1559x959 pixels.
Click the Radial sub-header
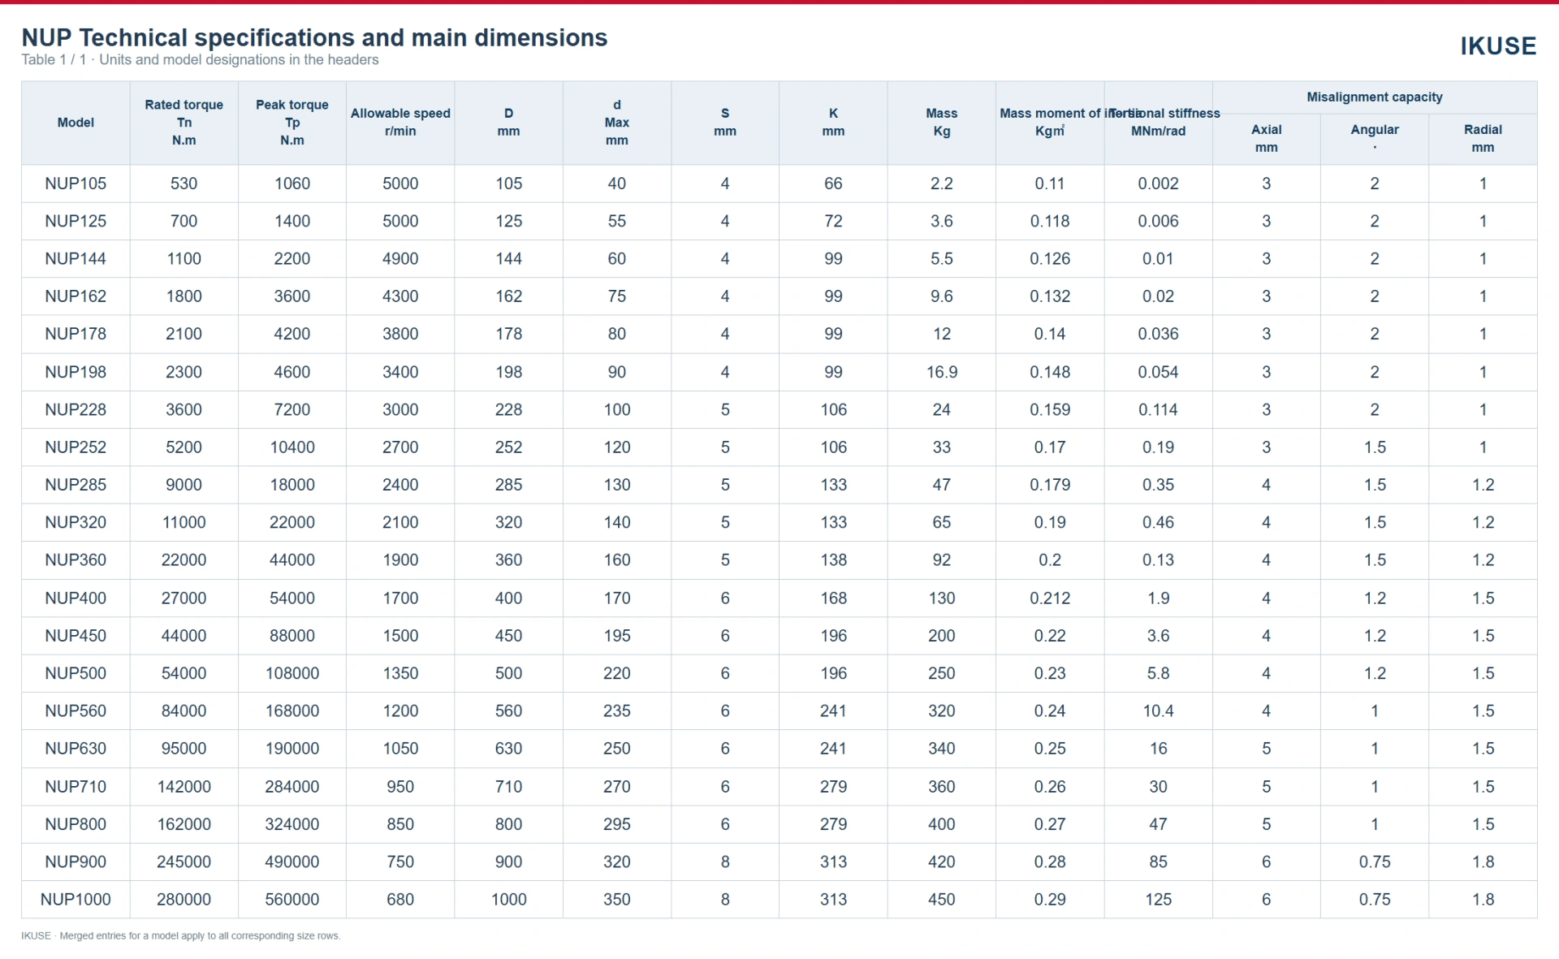point(1483,139)
